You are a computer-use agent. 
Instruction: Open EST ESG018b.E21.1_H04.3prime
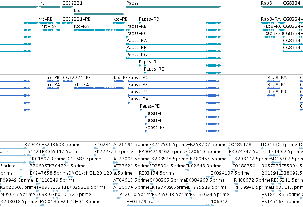pyautogui.click(x=70, y=202)
